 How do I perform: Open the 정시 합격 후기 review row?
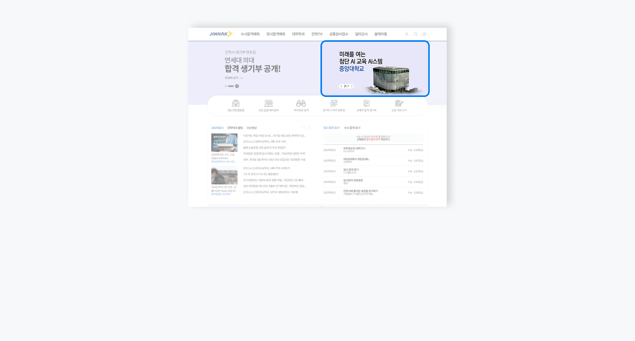point(373,171)
